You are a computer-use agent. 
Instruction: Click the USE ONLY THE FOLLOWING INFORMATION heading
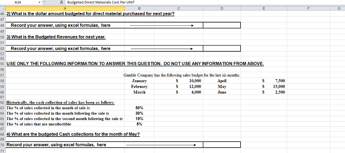[x=135, y=64]
